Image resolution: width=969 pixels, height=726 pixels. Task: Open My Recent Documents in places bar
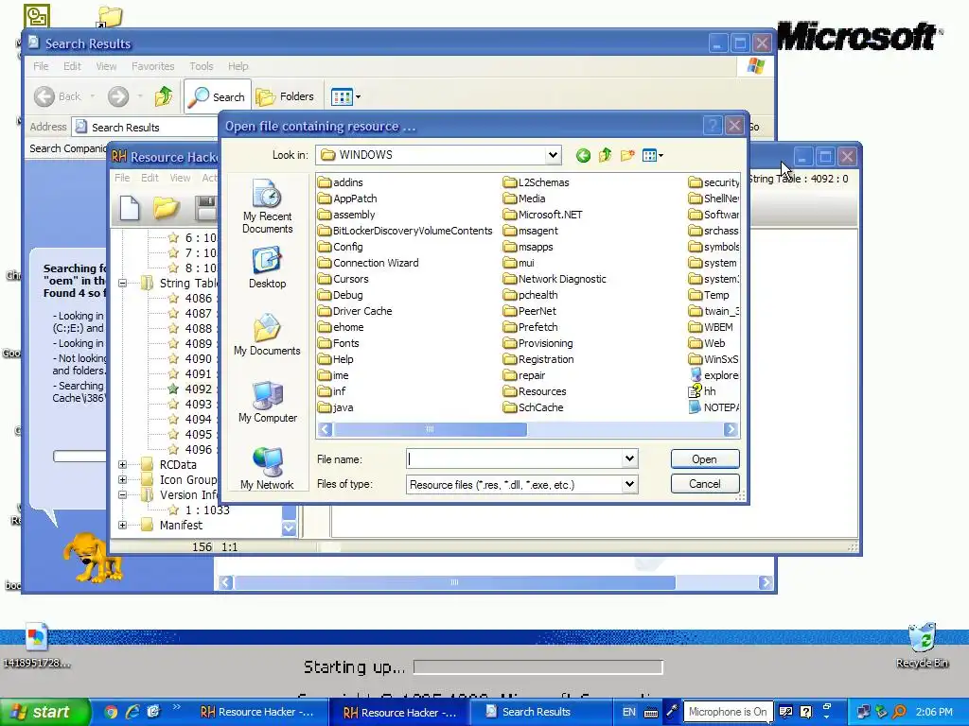[x=267, y=207]
